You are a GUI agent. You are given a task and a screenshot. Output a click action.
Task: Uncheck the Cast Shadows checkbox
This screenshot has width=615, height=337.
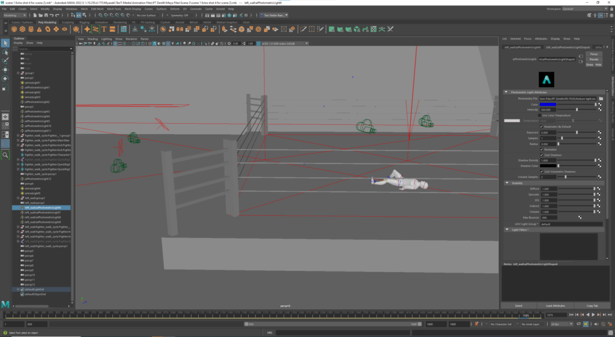coord(542,155)
